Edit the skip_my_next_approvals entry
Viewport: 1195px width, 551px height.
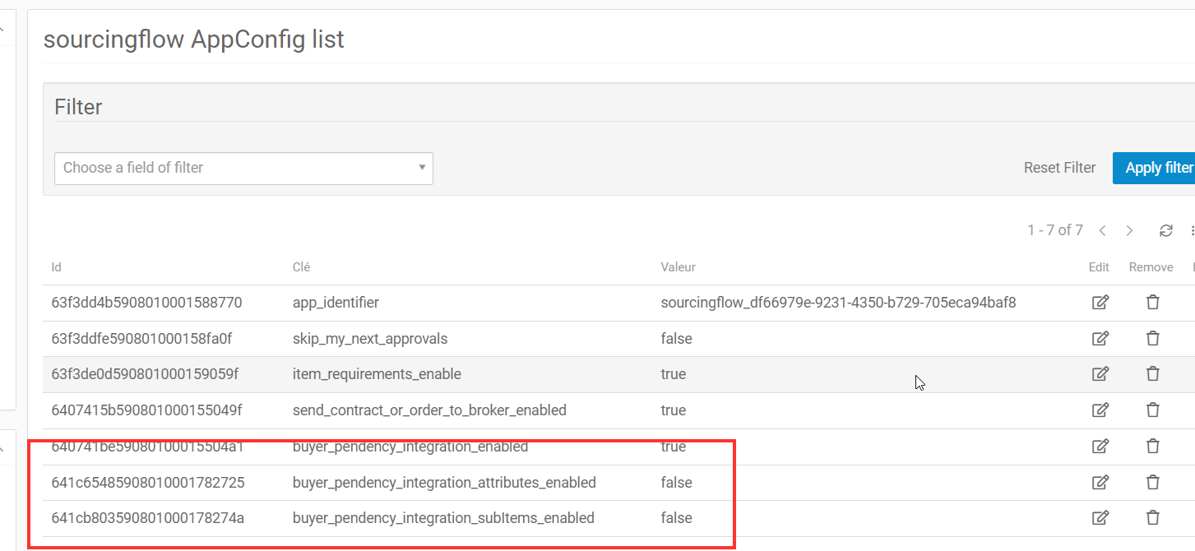(1100, 338)
